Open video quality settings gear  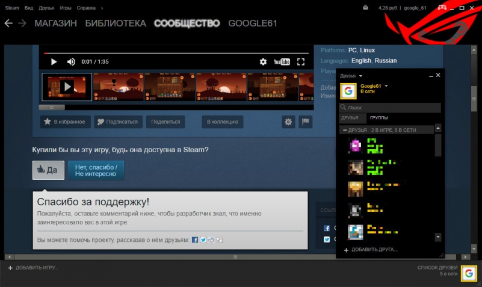click(263, 62)
